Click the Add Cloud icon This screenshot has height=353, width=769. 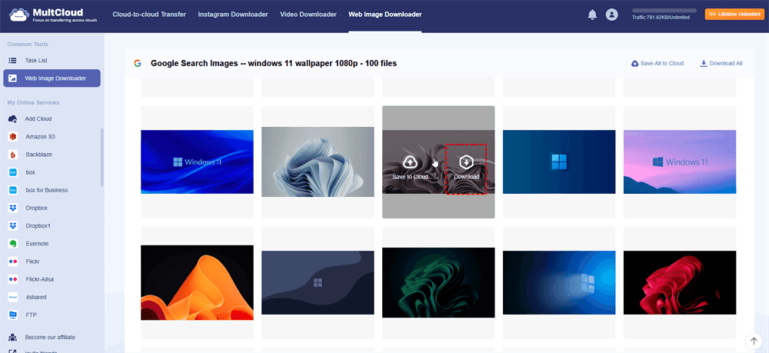click(x=13, y=118)
